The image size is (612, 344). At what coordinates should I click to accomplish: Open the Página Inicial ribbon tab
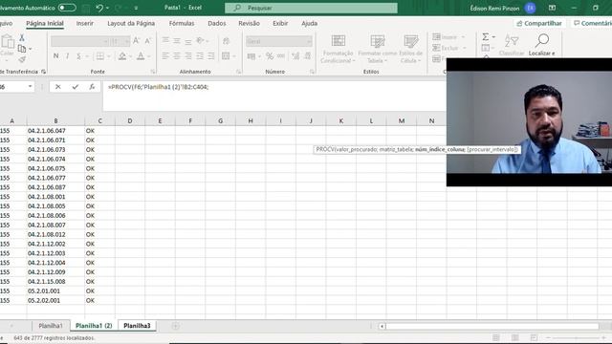[45, 23]
